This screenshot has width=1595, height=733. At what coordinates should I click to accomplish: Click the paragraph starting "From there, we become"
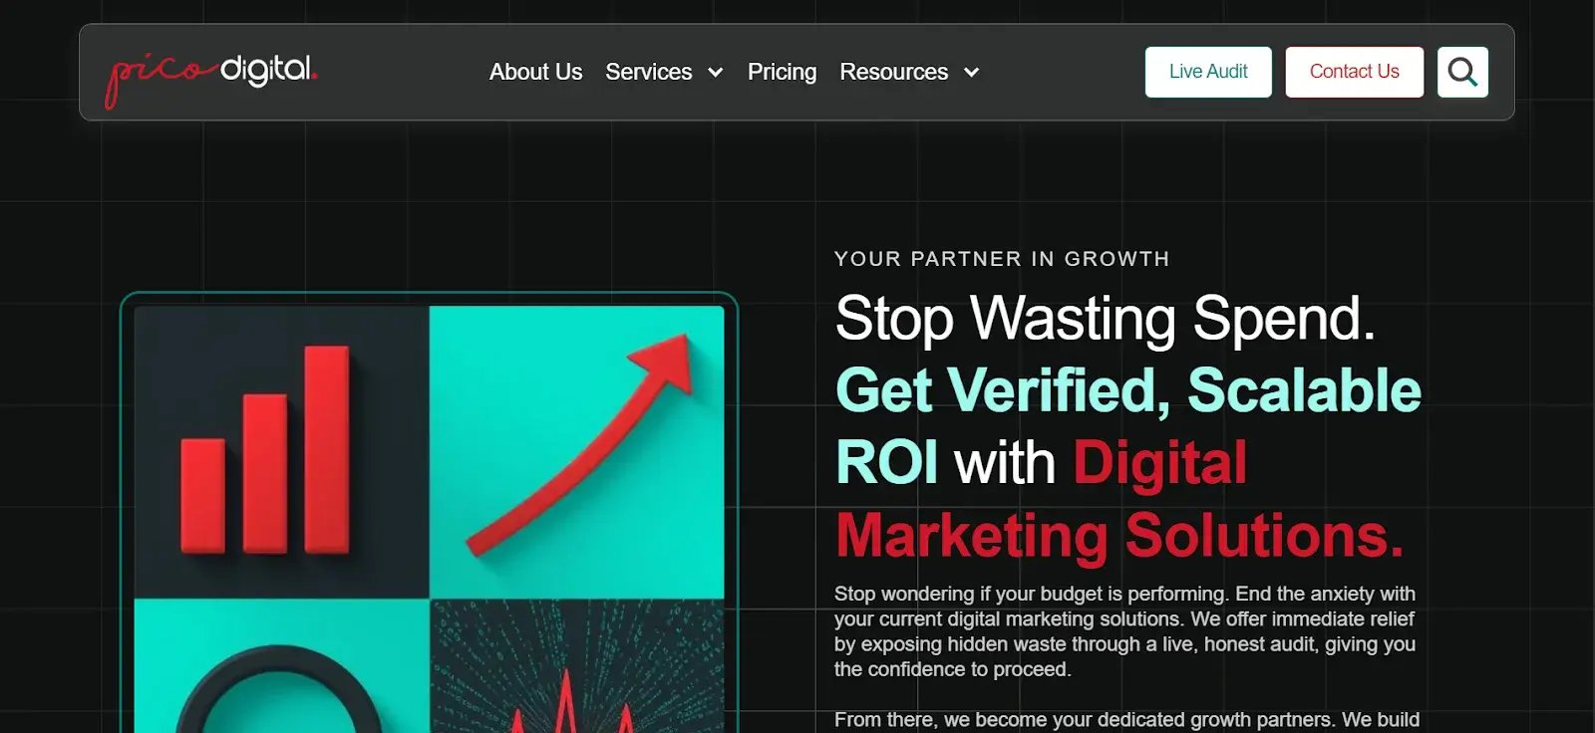pos(1126,719)
